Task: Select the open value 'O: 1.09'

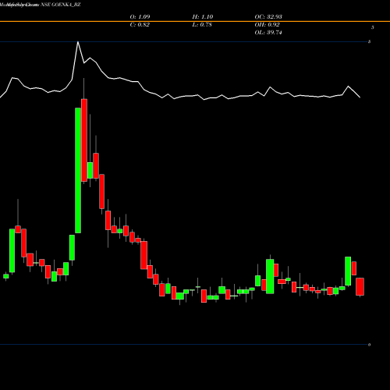Action: [140, 17]
